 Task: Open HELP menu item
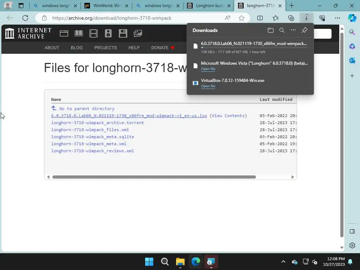pyautogui.click(x=134, y=48)
